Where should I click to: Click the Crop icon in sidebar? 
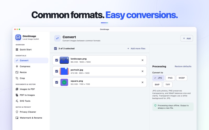[17, 78]
